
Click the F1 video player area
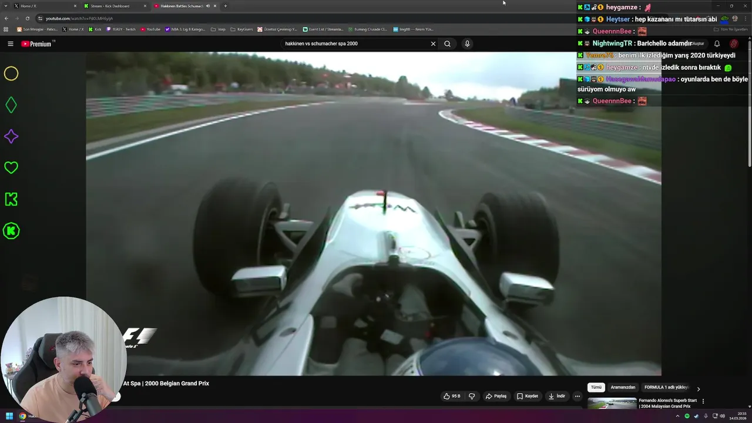pyautogui.click(x=374, y=214)
